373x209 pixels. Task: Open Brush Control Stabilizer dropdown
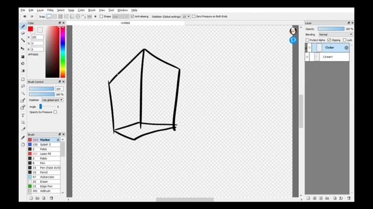coord(52,100)
